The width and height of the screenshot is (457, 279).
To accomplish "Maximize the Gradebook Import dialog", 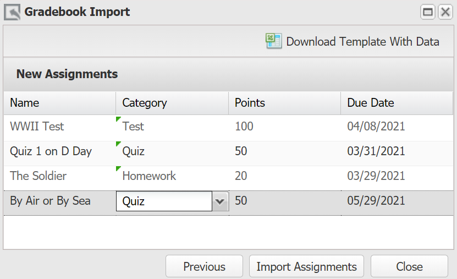I will click(427, 12).
